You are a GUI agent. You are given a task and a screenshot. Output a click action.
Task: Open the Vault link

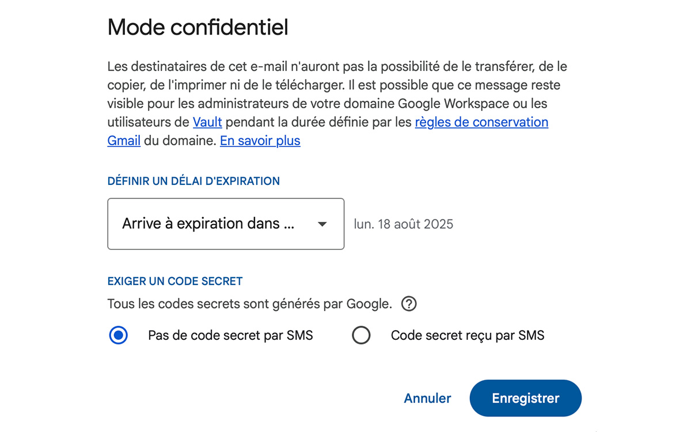tap(207, 122)
